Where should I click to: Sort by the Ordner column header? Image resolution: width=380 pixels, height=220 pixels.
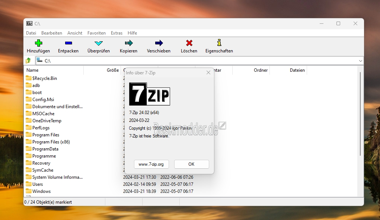tap(251, 70)
